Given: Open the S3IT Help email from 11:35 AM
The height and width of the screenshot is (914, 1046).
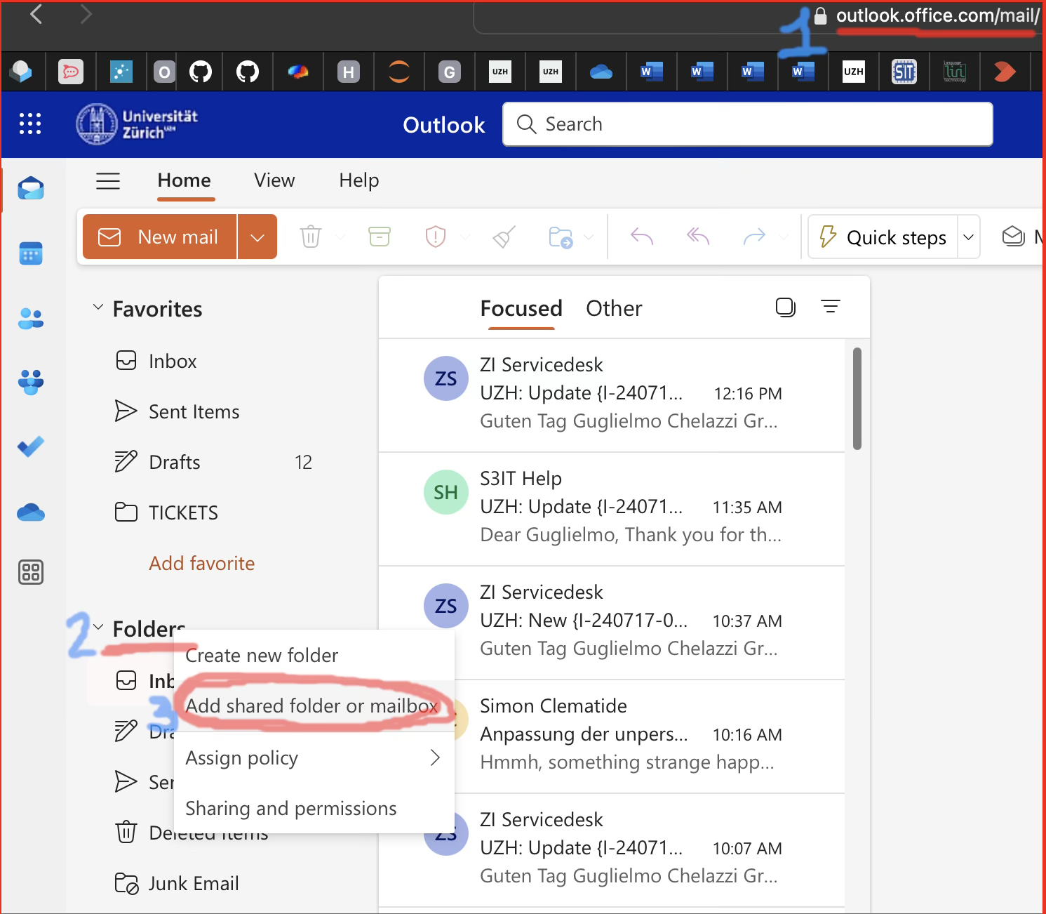Looking at the screenshot, I should [x=612, y=509].
